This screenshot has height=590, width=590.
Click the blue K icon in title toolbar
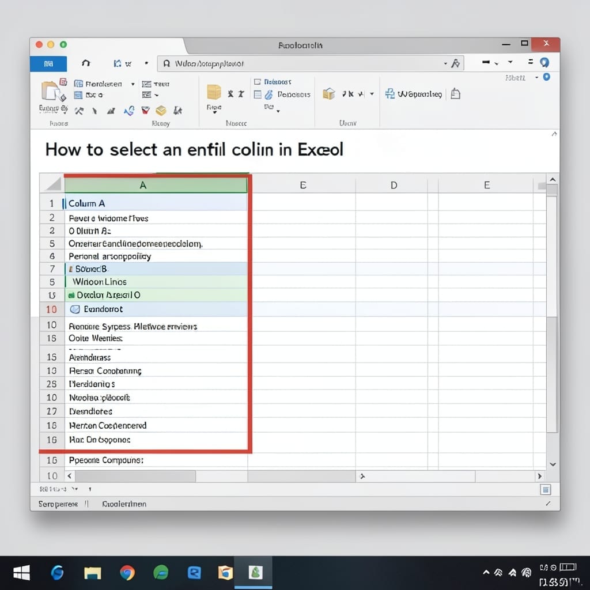pos(118,63)
